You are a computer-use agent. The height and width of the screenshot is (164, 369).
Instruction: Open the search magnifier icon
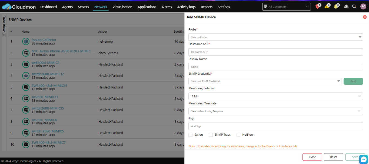coord(354,7)
